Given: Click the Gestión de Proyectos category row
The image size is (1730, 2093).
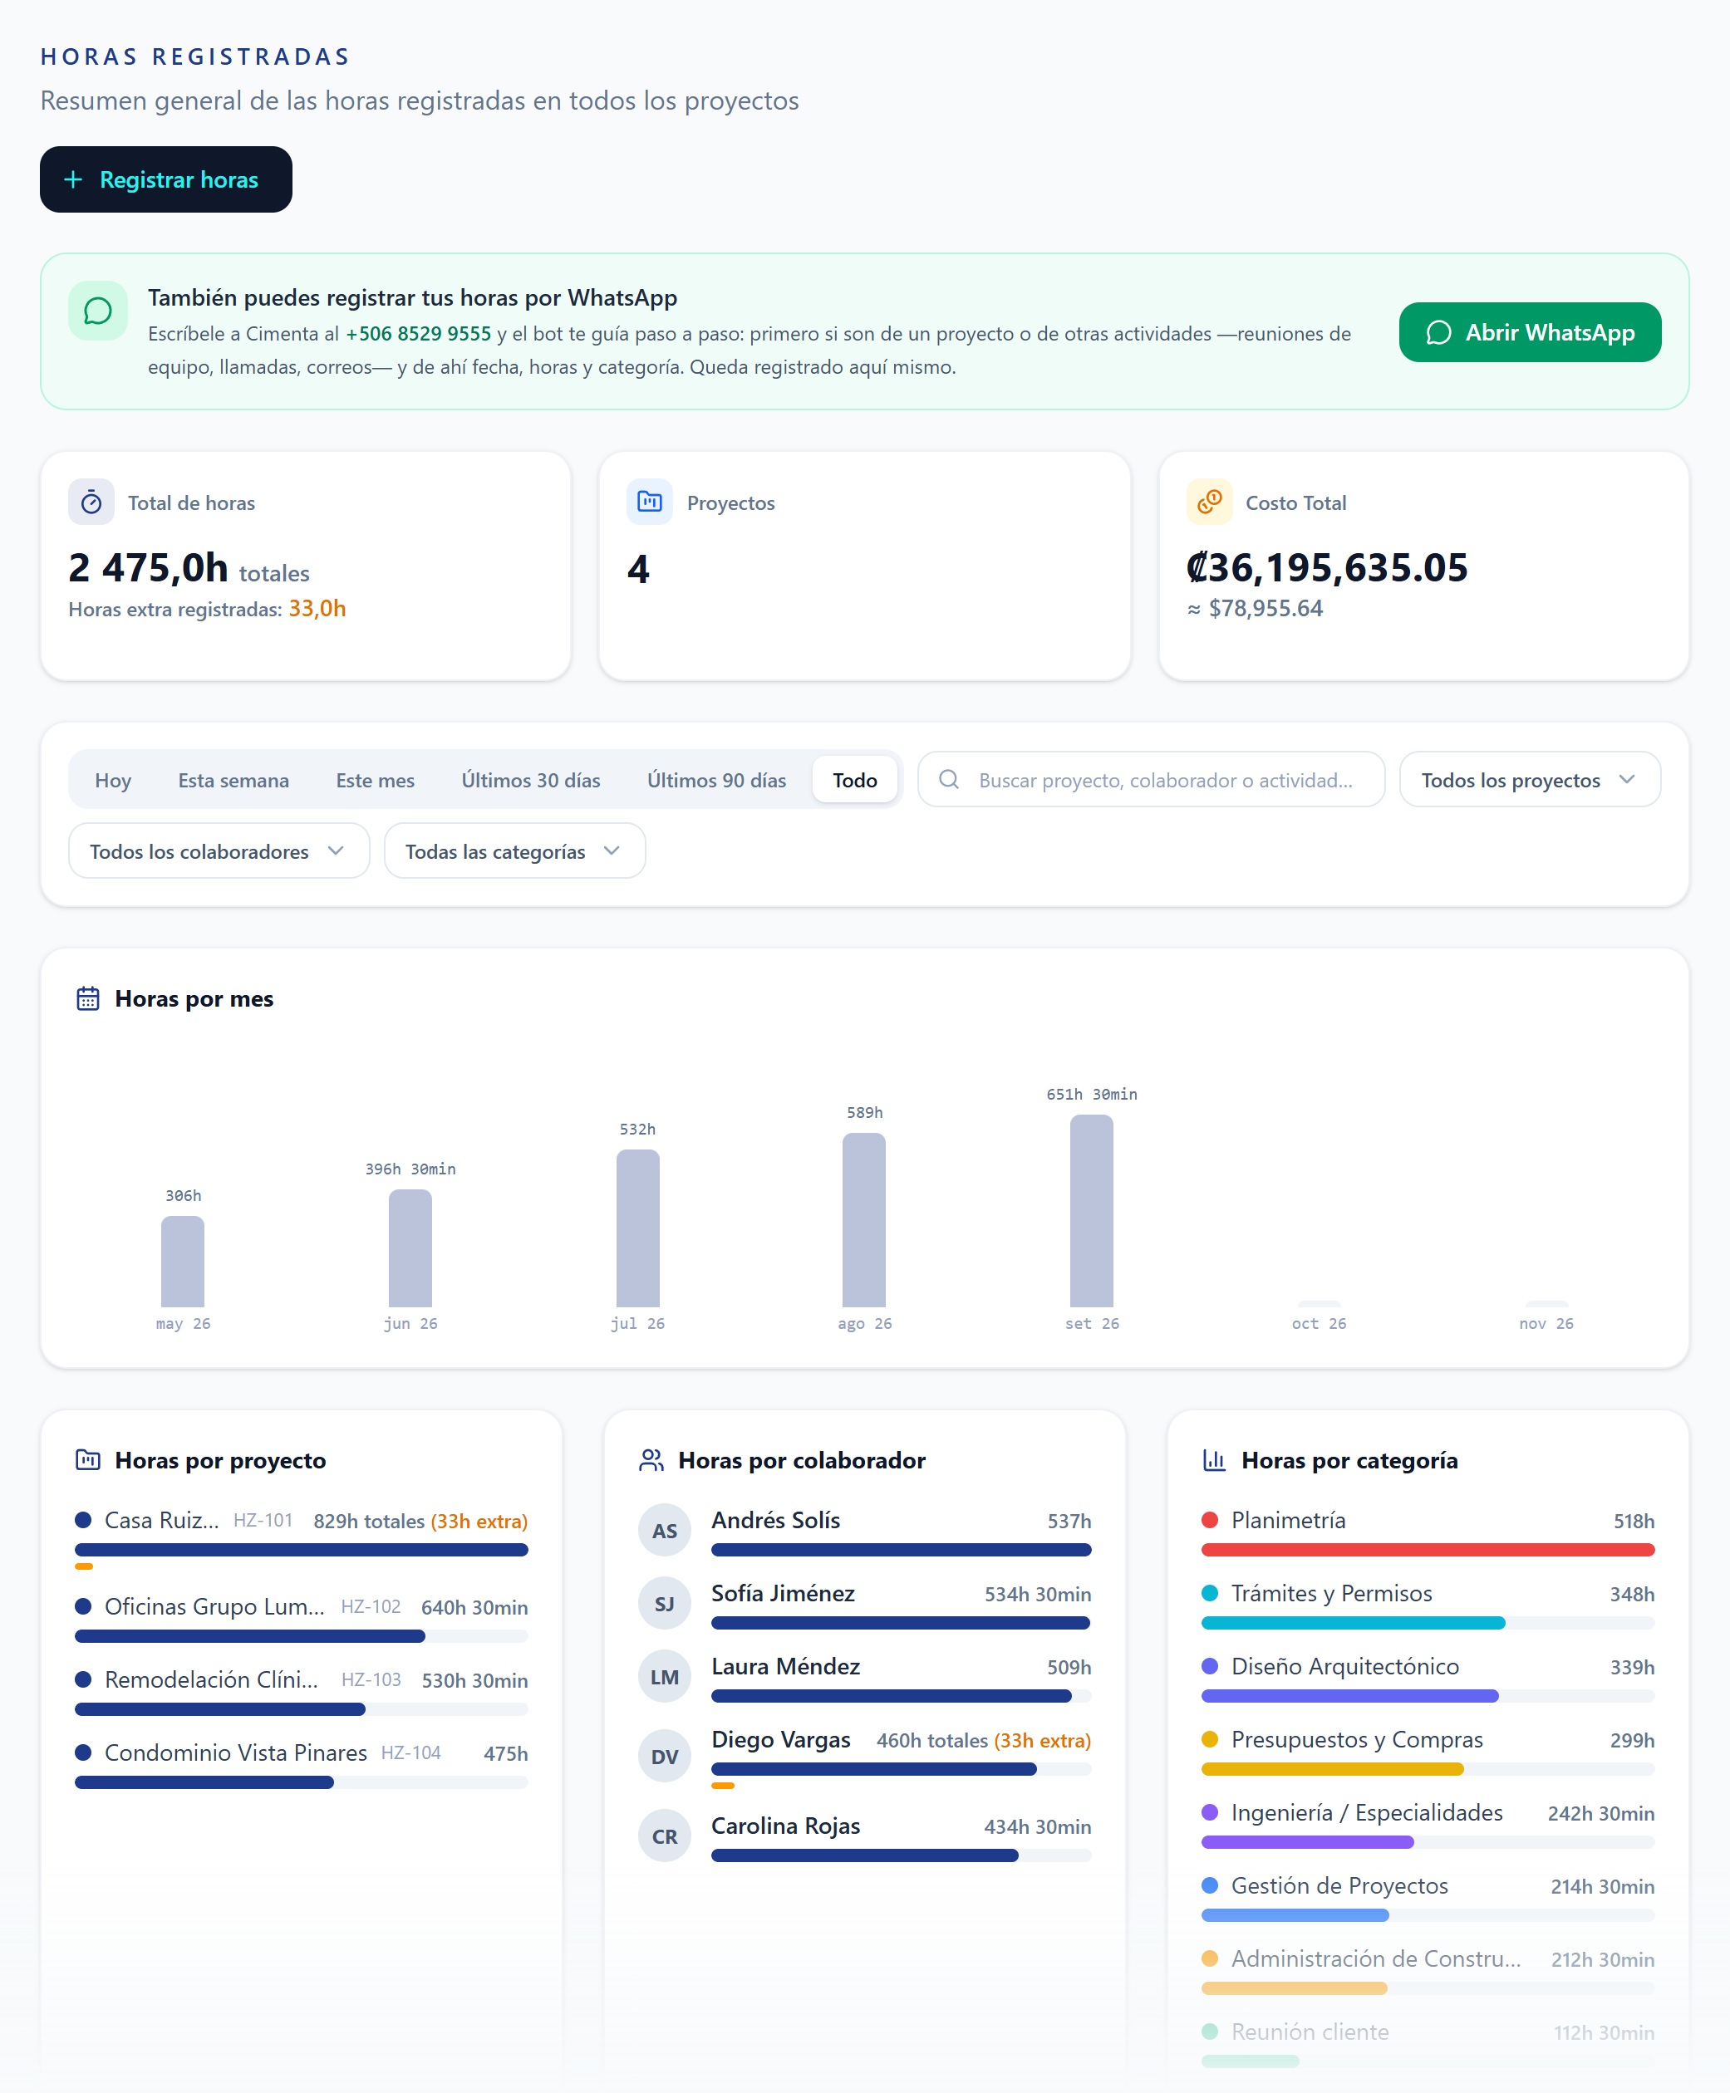Looking at the screenshot, I should click(1427, 1898).
